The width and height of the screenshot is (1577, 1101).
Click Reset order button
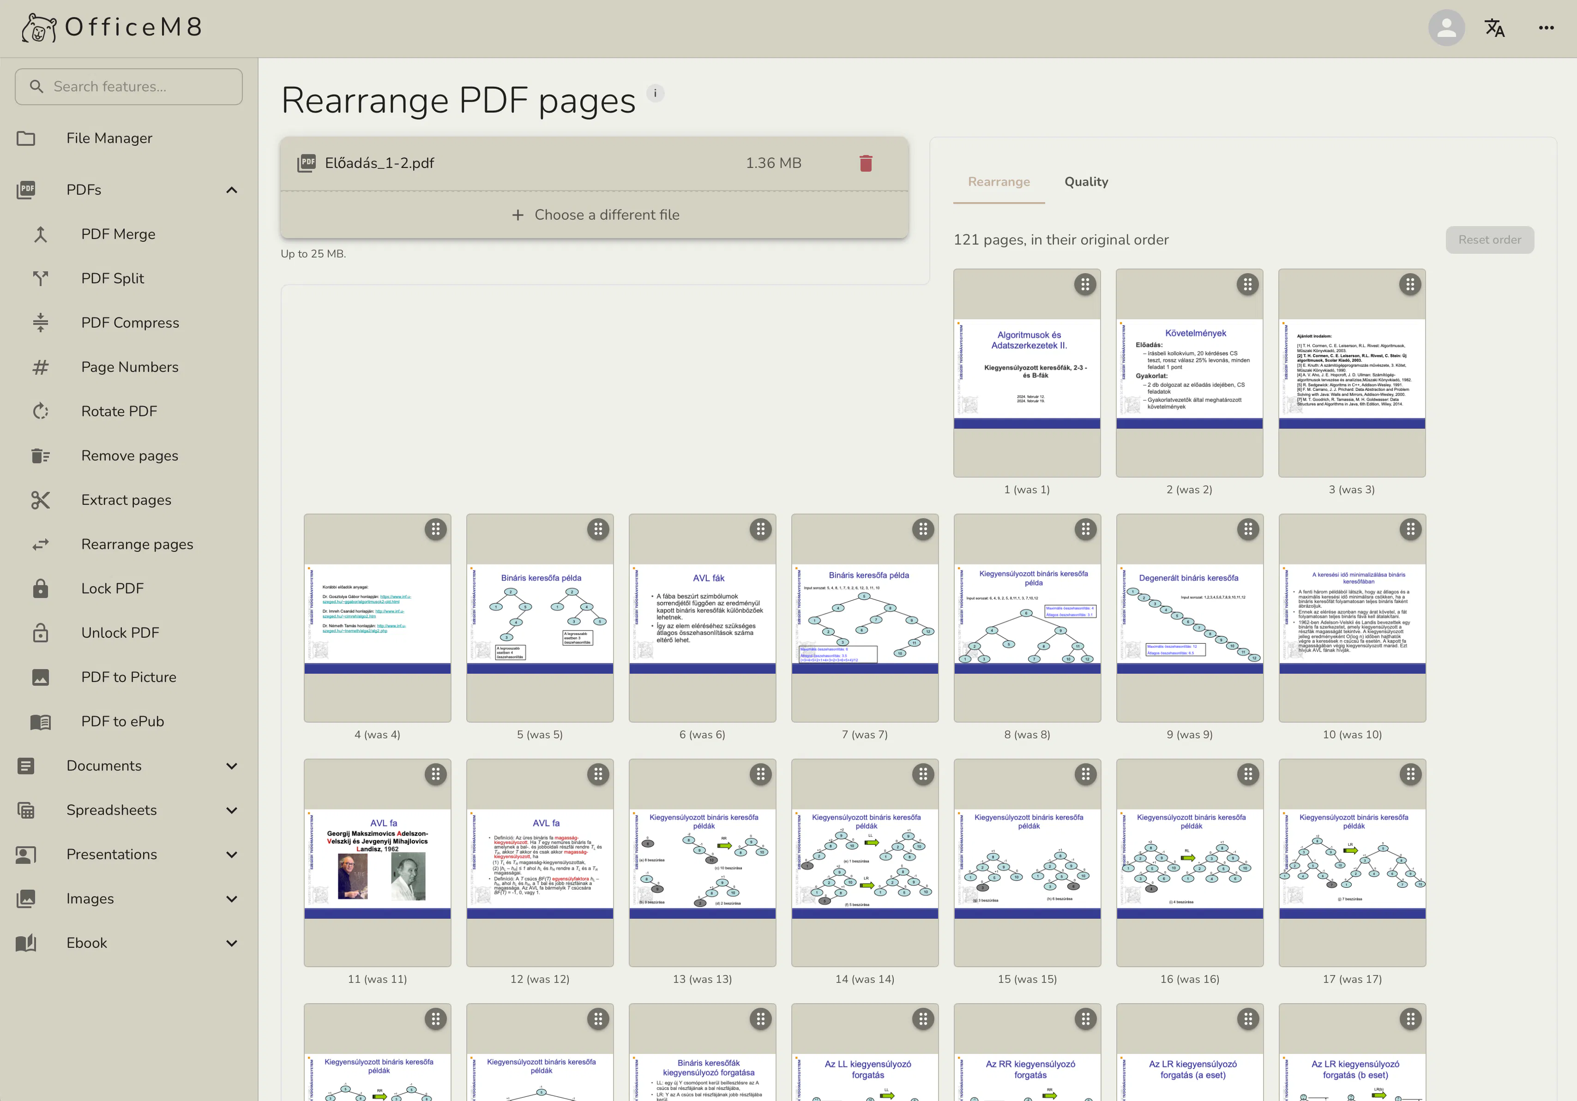(1489, 239)
